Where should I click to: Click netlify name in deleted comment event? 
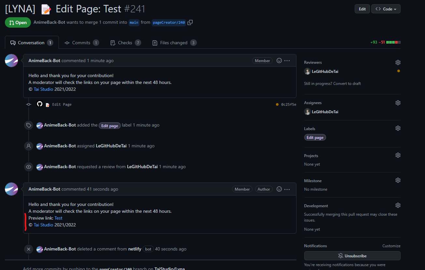135,249
